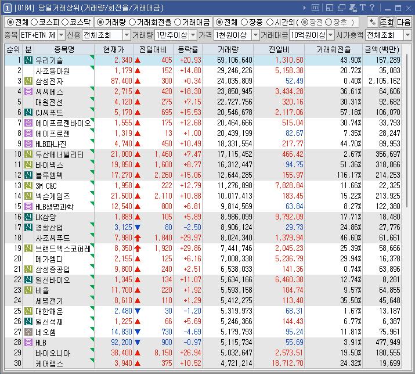415x374 pixels.
Task: Select the 대원전선 stock name
Action: click(x=49, y=102)
